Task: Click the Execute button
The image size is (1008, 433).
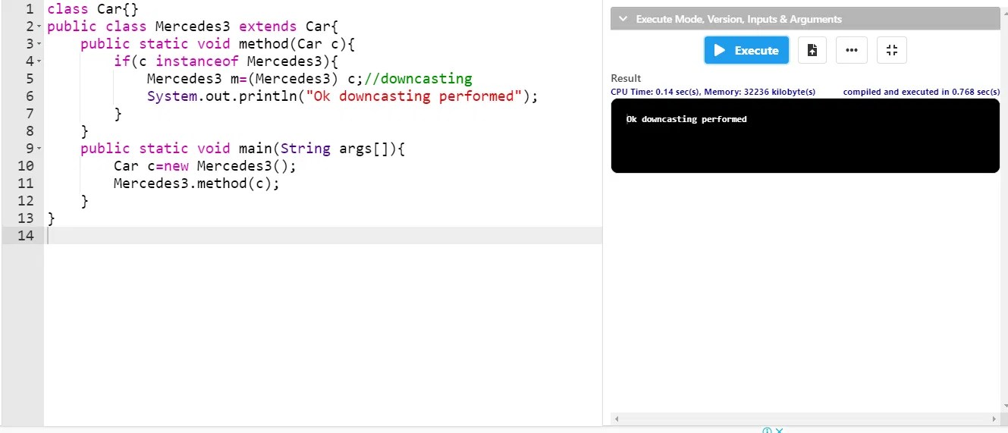Action: [x=746, y=50]
